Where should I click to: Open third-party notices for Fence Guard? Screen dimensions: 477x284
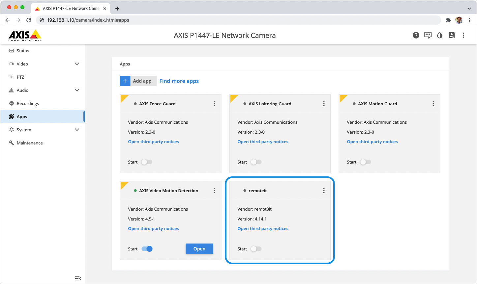click(153, 142)
